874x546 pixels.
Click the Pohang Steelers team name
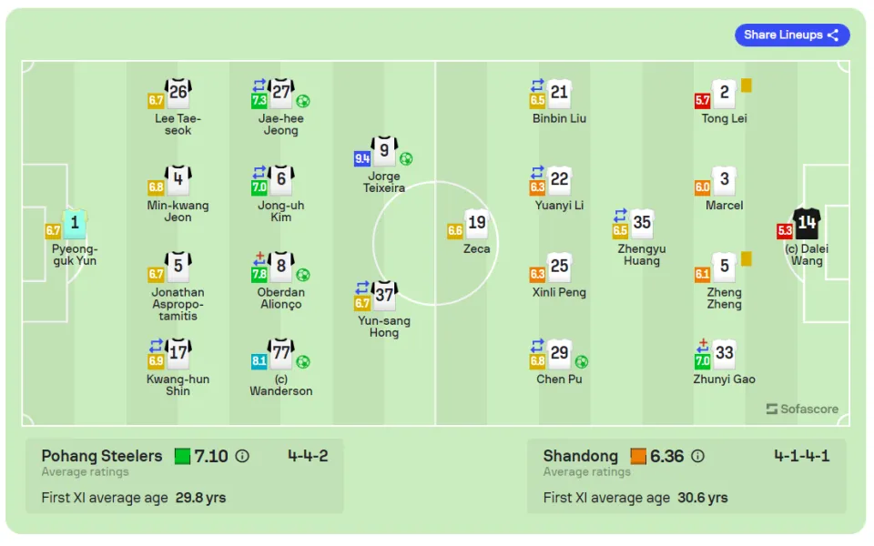pos(102,456)
